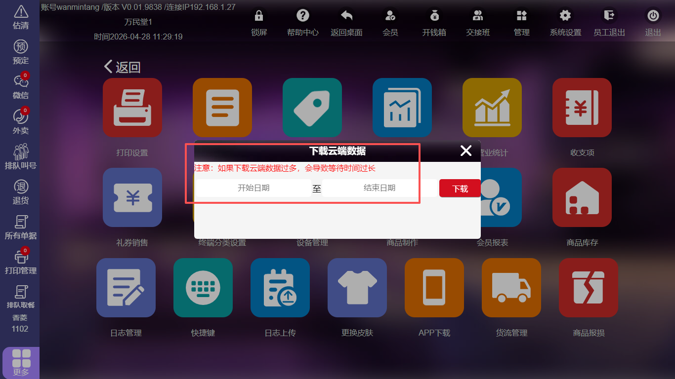Open the 快捷键 keyboard icon
This screenshot has width=675, height=379.
[x=203, y=288]
